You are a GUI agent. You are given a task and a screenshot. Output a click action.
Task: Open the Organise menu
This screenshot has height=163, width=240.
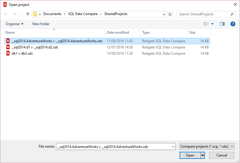coord(14,24)
